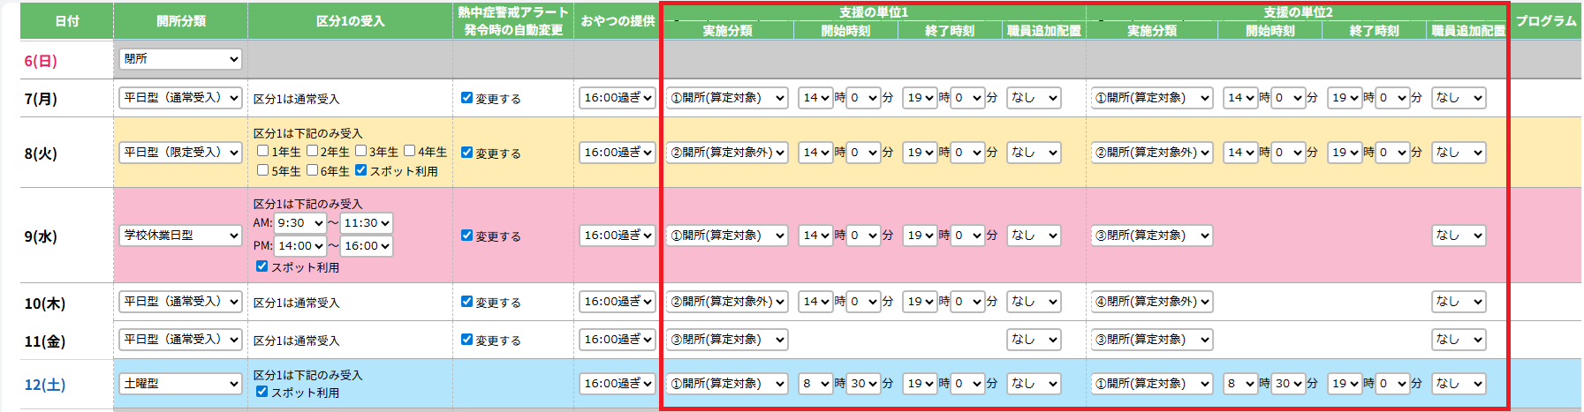
Task: Open the 学校休業日型 dropdown for 9(水)
Action: pos(180,236)
